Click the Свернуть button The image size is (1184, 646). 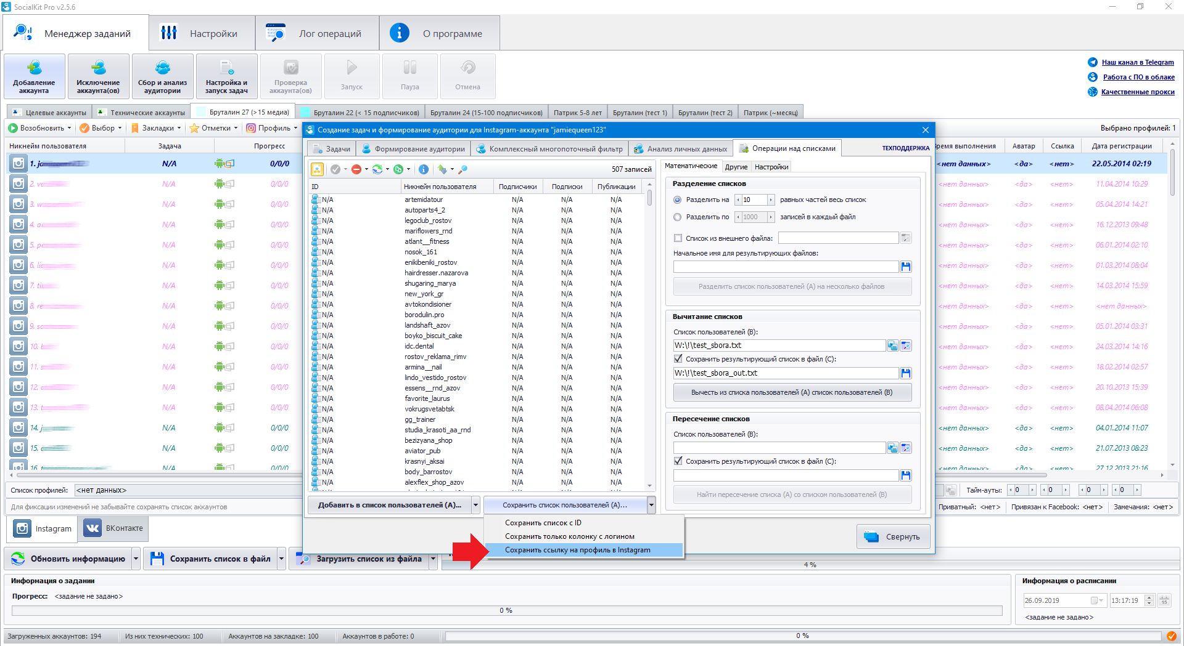tap(893, 536)
